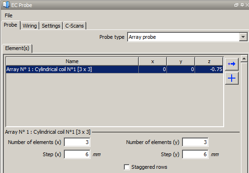This screenshot has height=173, width=249.
Task: Click the blue plus add element icon
Action: pyautogui.click(x=232, y=78)
